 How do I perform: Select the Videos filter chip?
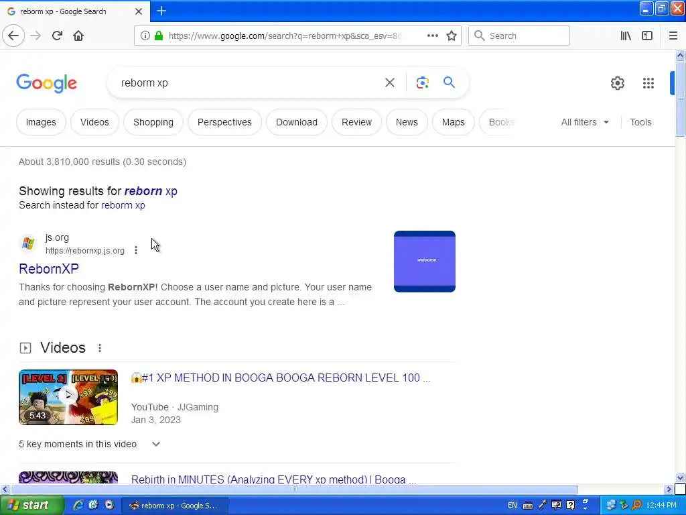click(x=94, y=122)
